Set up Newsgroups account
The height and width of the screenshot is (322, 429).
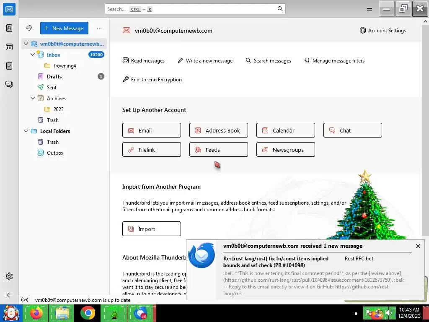click(286, 150)
